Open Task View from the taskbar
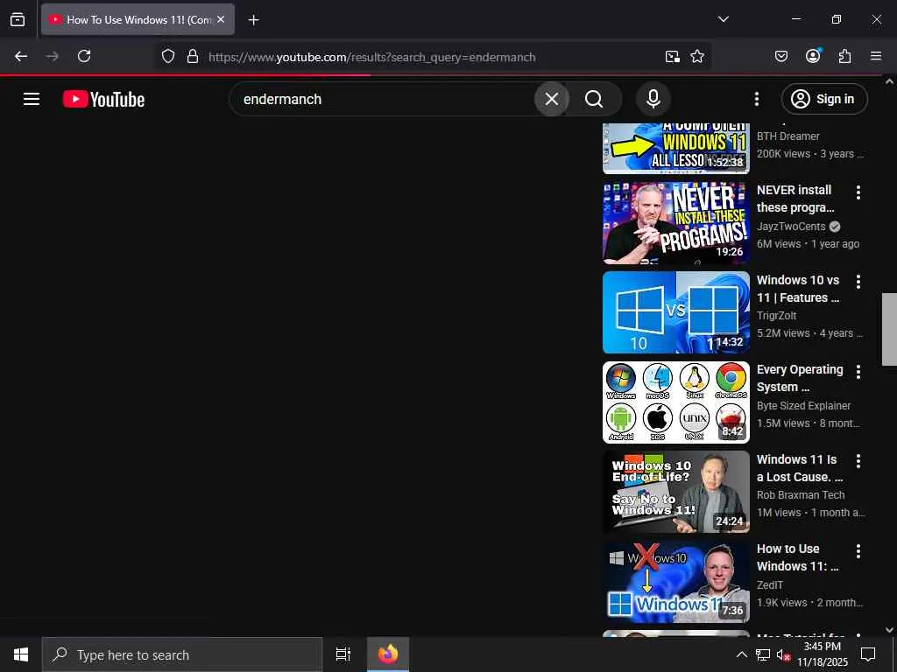 [x=343, y=654]
